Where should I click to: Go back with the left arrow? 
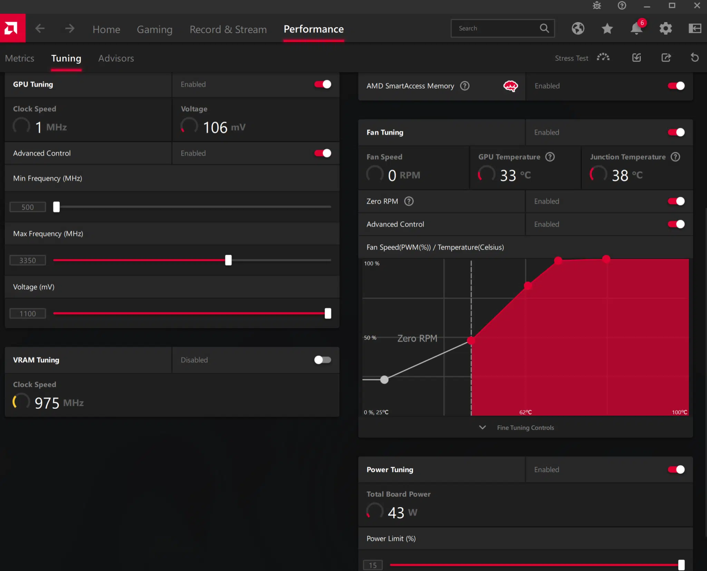click(40, 29)
